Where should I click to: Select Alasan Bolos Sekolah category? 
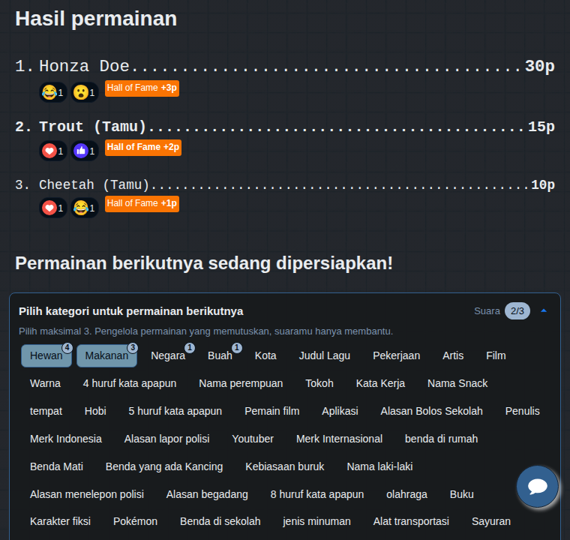point(431,411)
